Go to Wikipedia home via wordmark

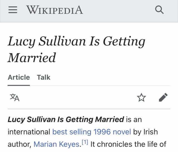tap(55, 10)
